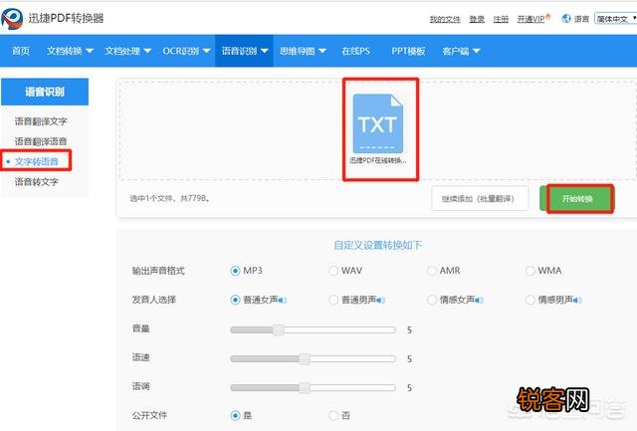This screenshot has height=431, width=637.
Task: Open PPT模板 from navigation bar
Action: click(408, 51)
